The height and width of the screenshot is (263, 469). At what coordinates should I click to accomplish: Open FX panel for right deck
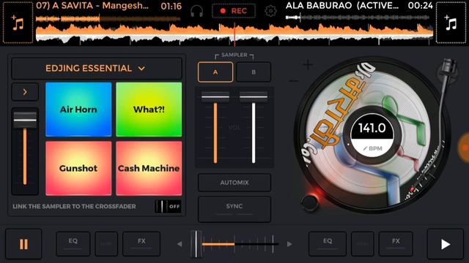[396, 243]
